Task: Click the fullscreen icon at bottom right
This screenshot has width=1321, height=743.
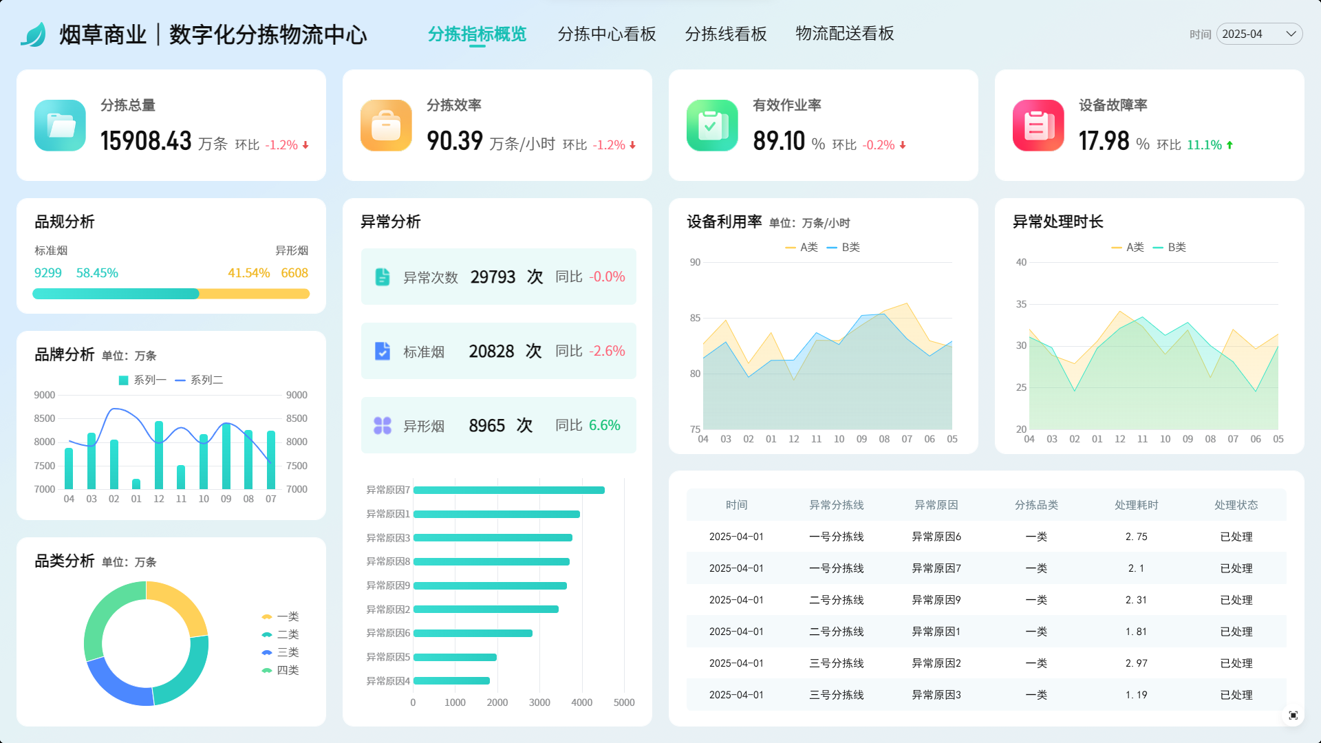Action: coord(1293,715)
